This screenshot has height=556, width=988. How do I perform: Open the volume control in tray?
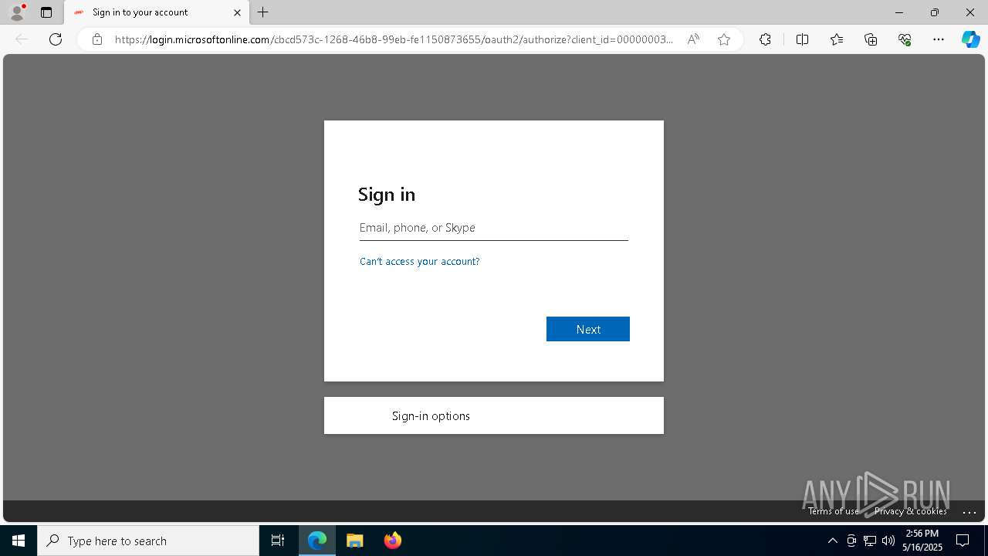pyautogui.click(x=888, y=541)
